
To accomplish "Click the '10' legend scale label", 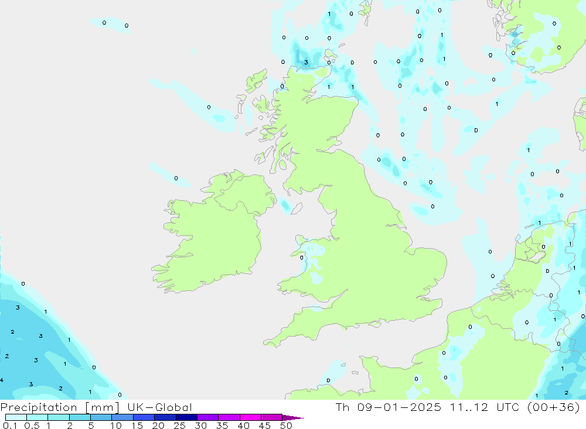I will pos(116,425).
